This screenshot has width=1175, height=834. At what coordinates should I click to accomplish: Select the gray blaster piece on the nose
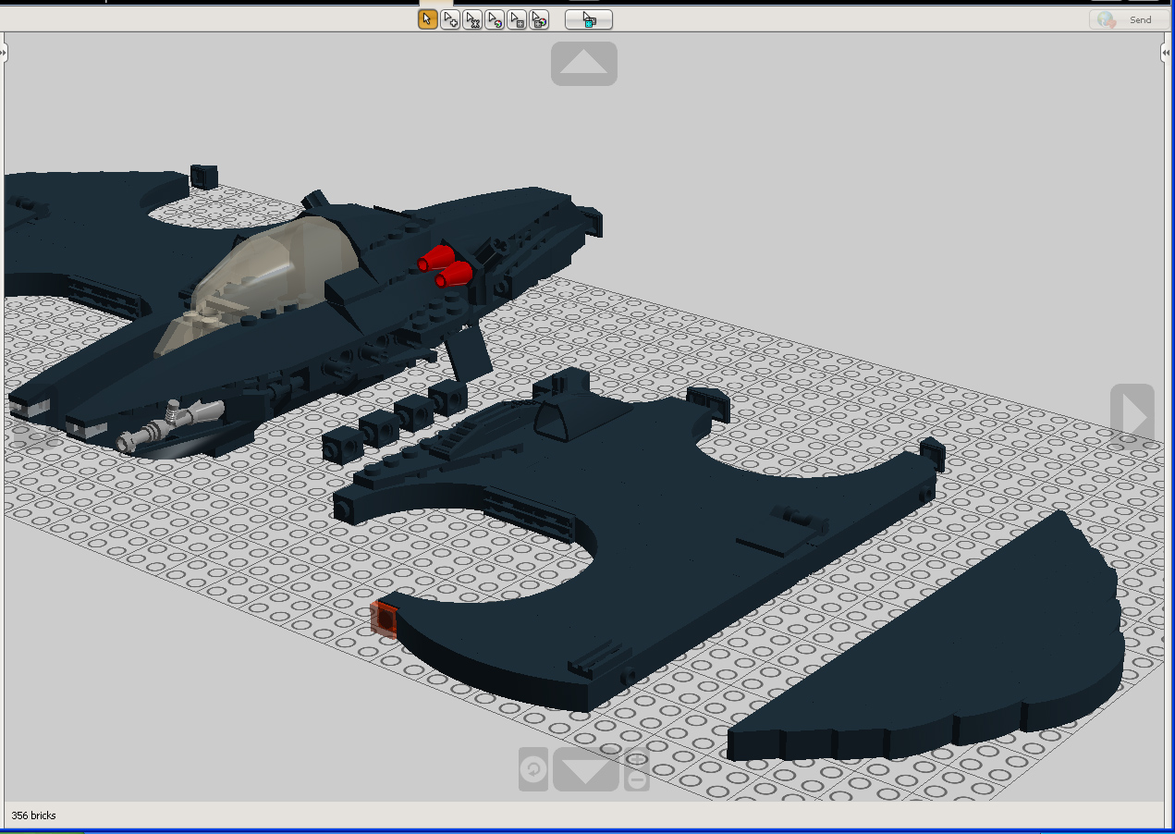[x=169, y=426]
